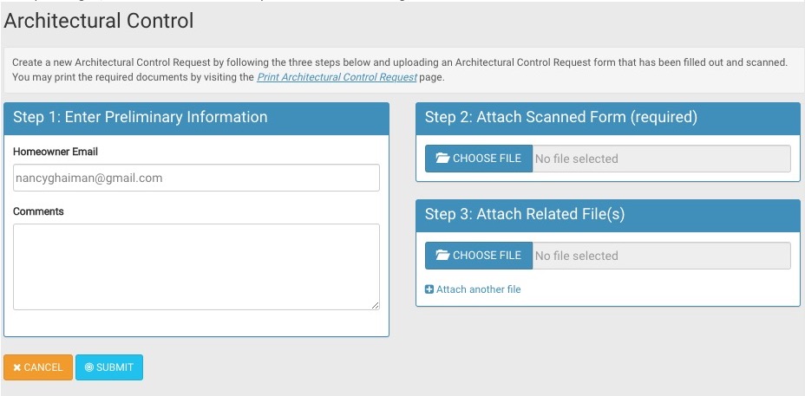Image resolution: width=805 pixels, height=396 pixels.
Task: Click Step 2's "No file selected" field
Action: pos(661,159)
